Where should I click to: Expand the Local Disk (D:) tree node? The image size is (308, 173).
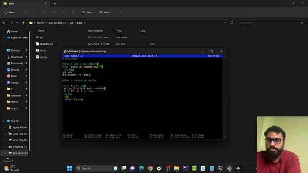tap(5, 140)
